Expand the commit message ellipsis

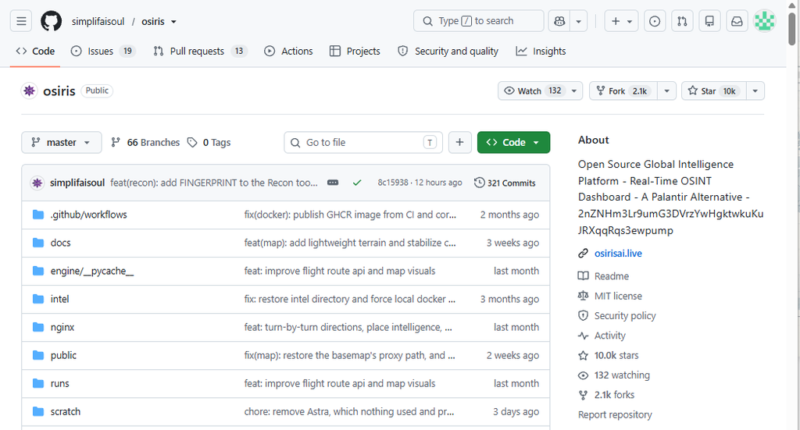333,183
